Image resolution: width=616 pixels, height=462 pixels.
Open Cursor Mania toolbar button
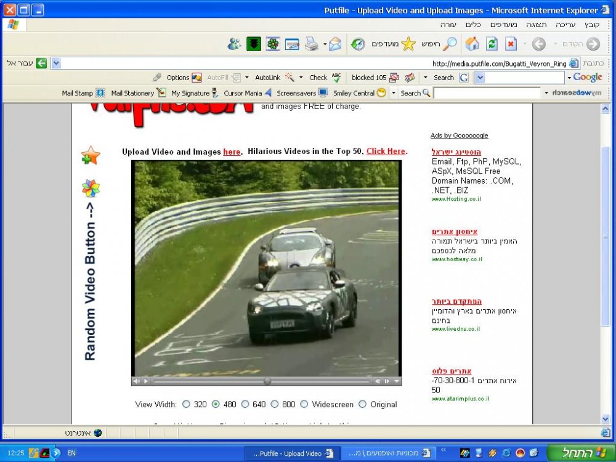tap(248, 93)
